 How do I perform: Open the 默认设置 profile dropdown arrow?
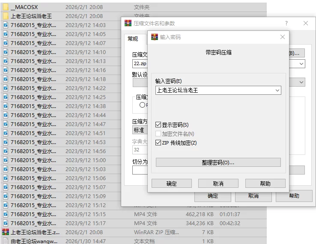301,82
